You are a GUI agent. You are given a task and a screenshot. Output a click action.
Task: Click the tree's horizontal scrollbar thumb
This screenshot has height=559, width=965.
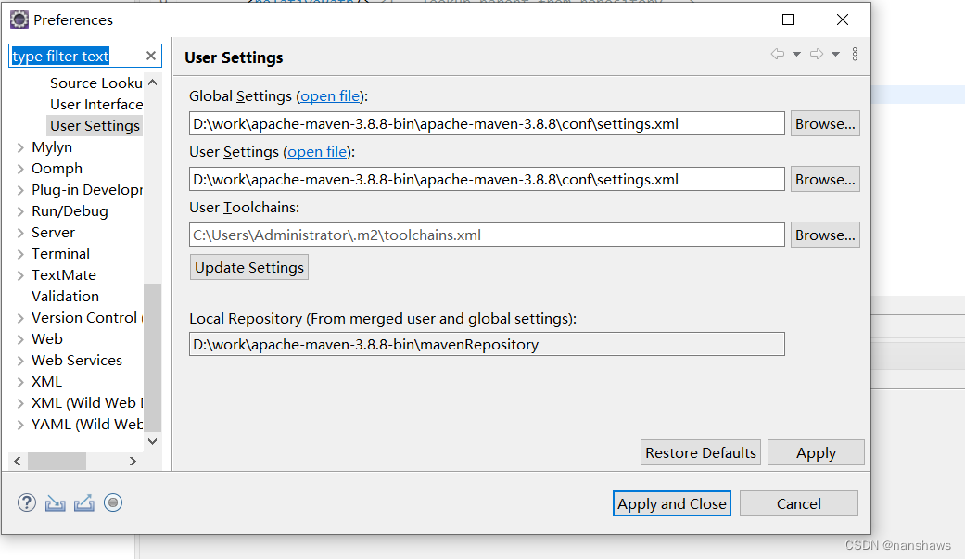[x=57, y=461]
